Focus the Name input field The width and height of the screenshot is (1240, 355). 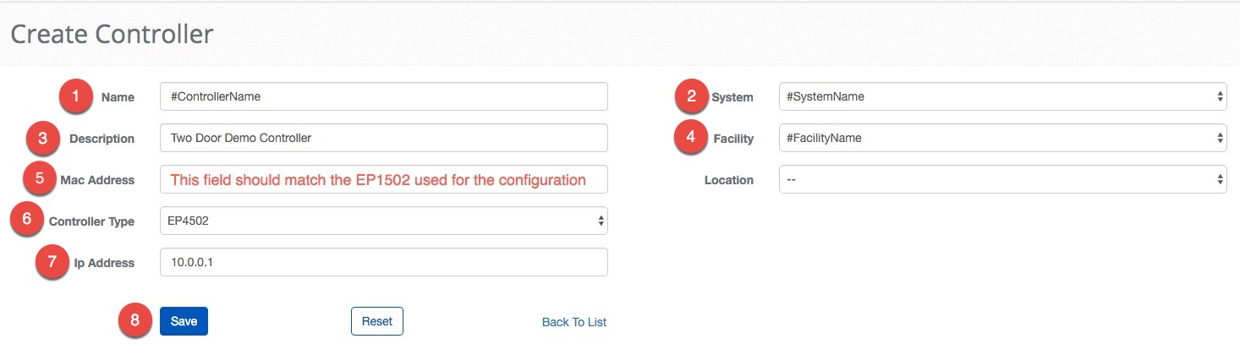pos(383,96)
